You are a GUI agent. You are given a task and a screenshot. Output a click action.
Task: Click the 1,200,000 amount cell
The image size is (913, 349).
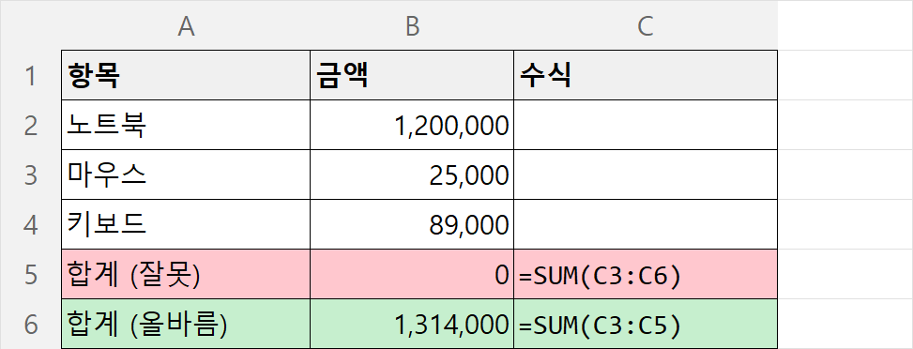tap(412, 125)
